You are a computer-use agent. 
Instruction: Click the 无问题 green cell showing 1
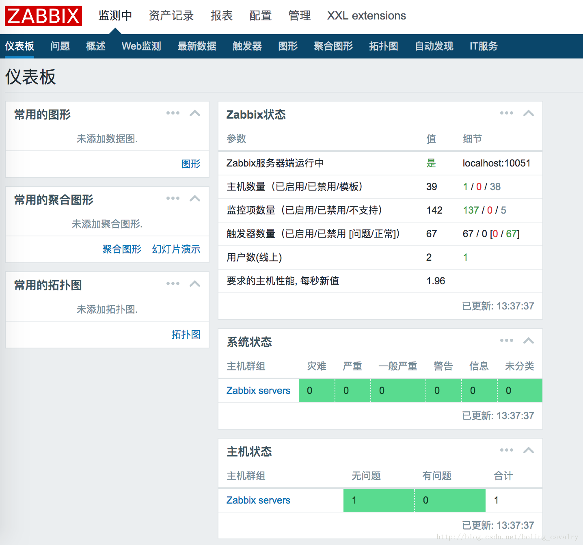click(379, 500)
